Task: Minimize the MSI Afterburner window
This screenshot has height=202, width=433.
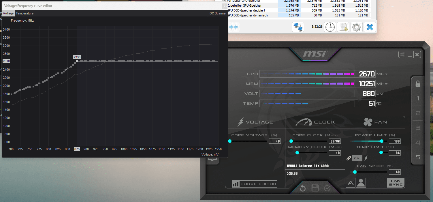Action: click(x=410, y=55)
